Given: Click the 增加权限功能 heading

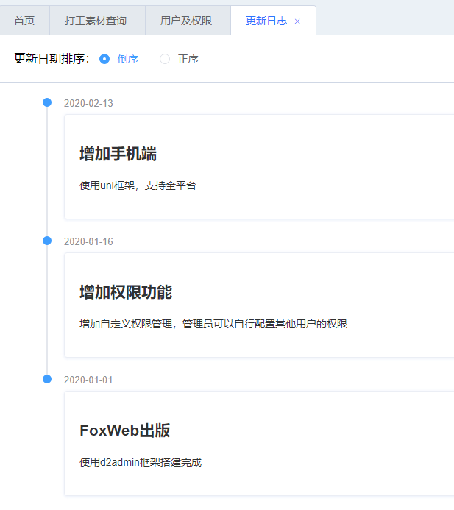Looking at the screenshot, I should click(126, 291).
